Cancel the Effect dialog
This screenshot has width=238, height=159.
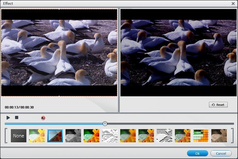tap(221, 153)
